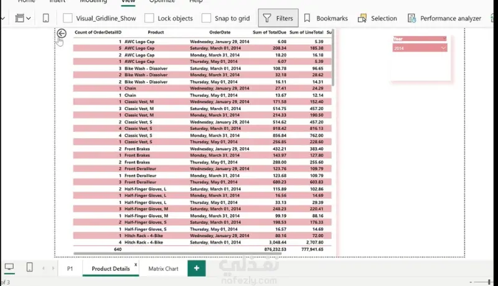The height and width of the screenshot is (286, 498).
Task: Select the desktop layout icon at the bottom
Action: pyautogui.click(x=9, y=267)
